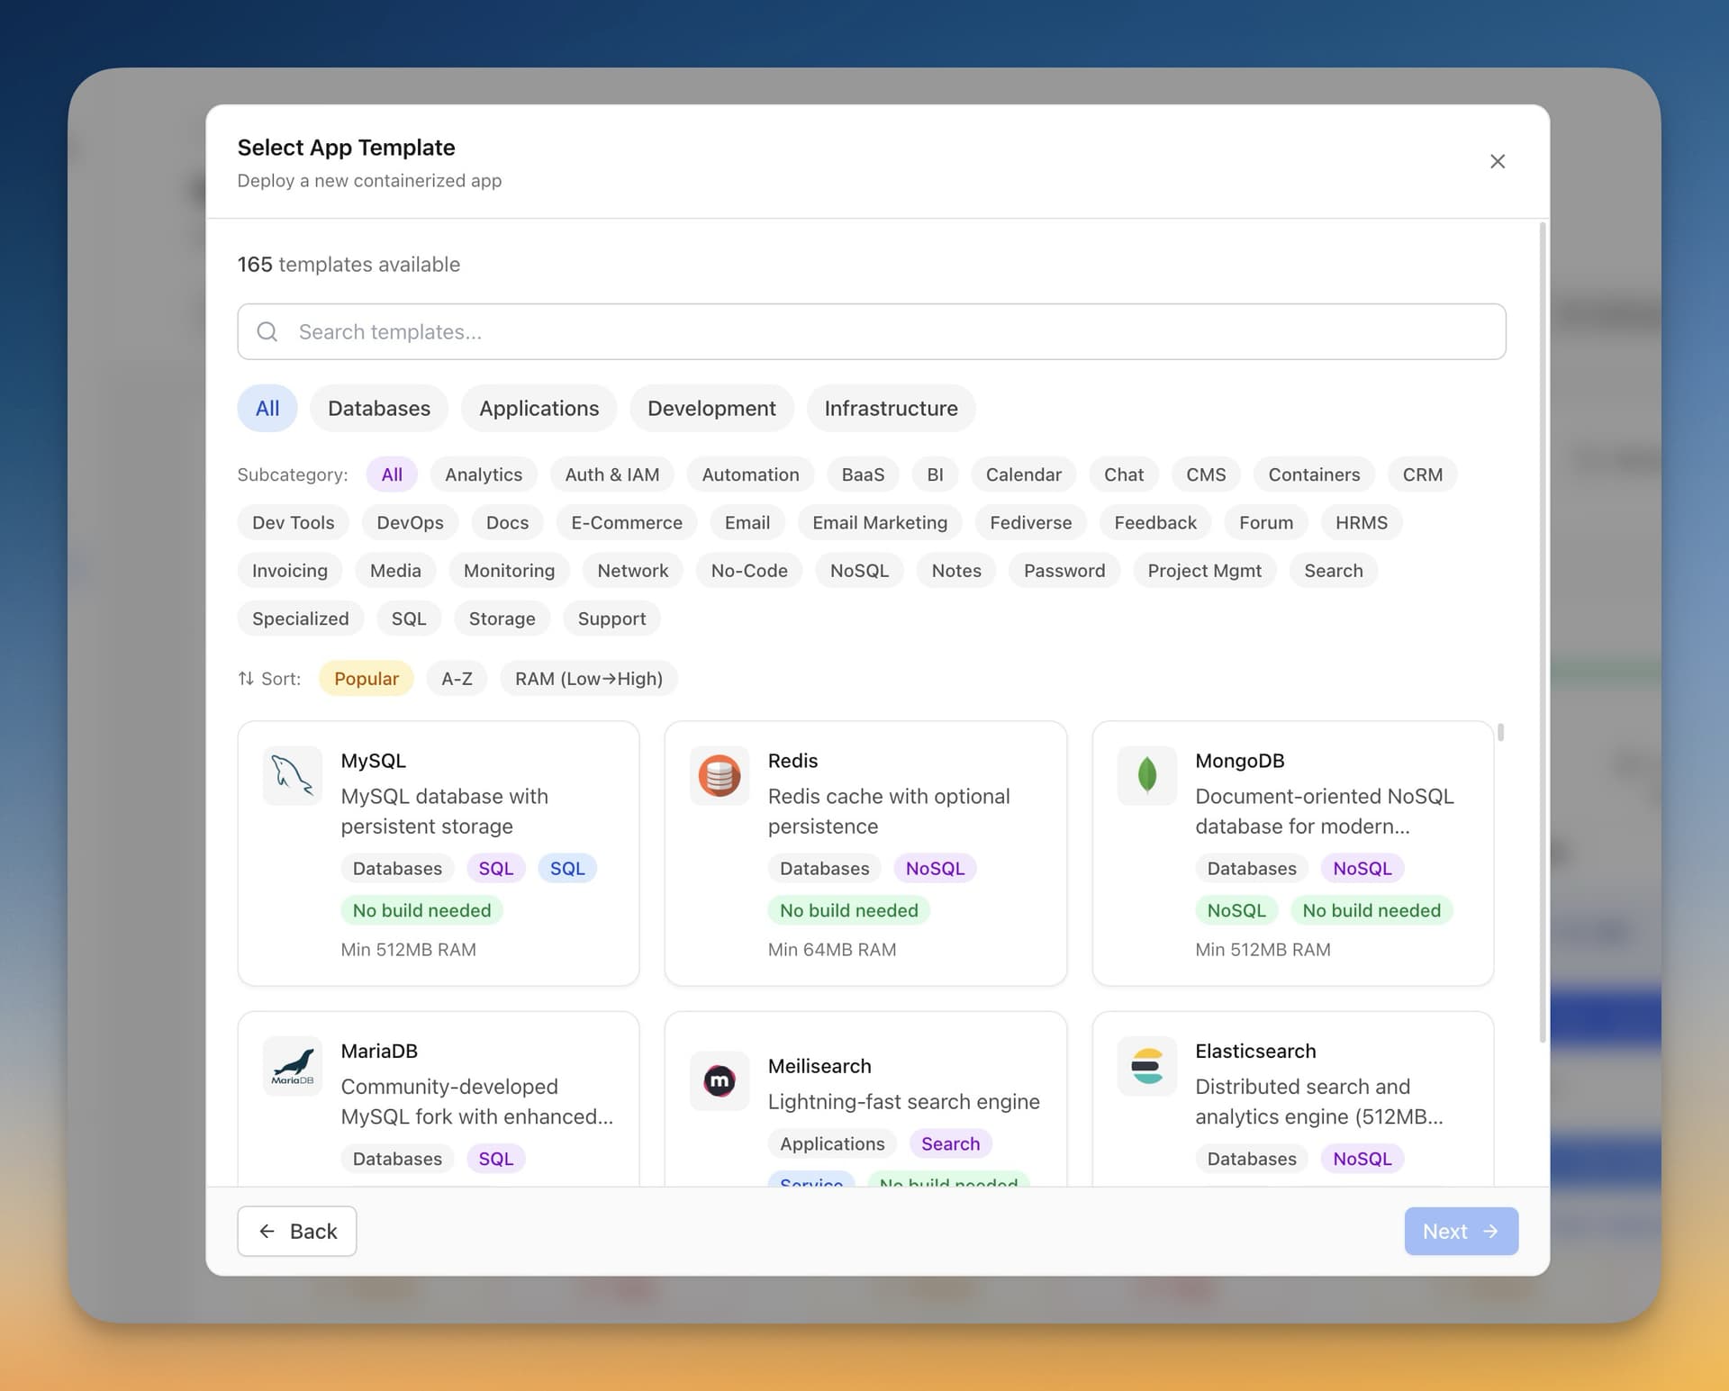Toggle the Analytics subcategory filter
This screenshot has width=1729, height=1391.
(483, 474)
